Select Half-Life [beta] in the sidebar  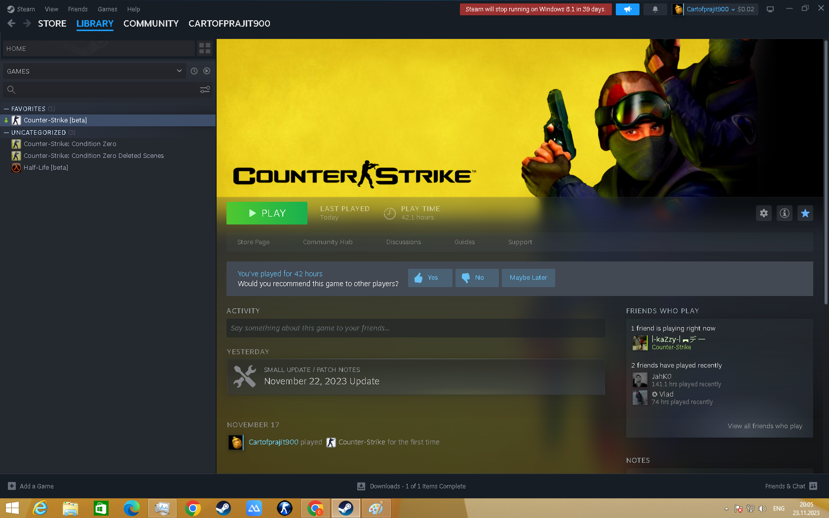[46, 167]
